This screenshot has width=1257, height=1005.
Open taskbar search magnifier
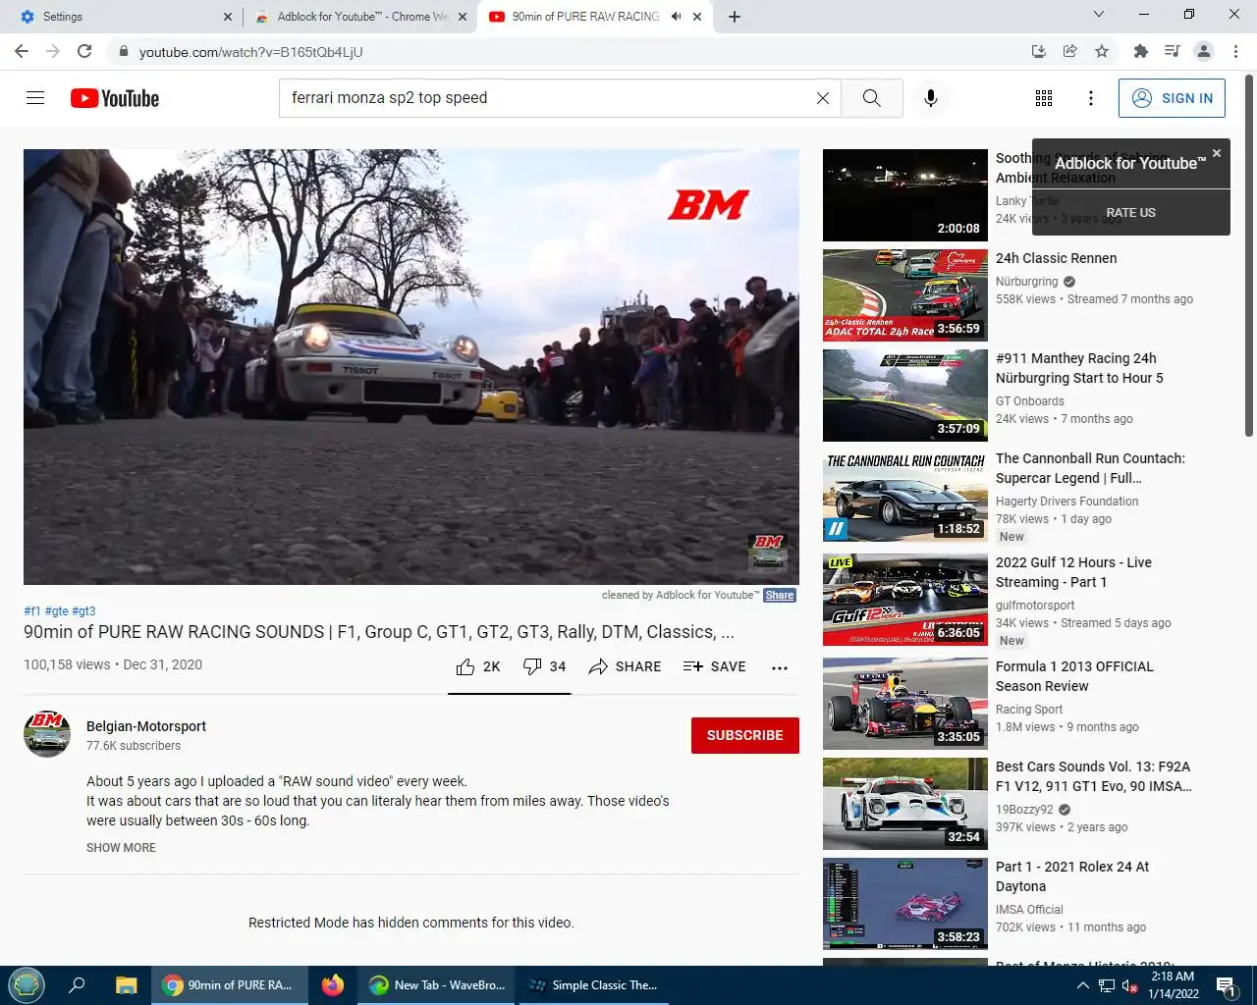[x=77, y=985]
